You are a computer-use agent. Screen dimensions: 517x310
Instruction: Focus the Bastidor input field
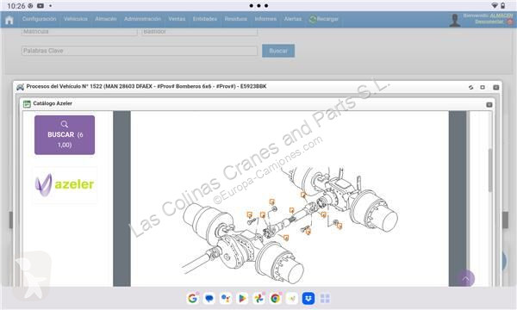200,32
